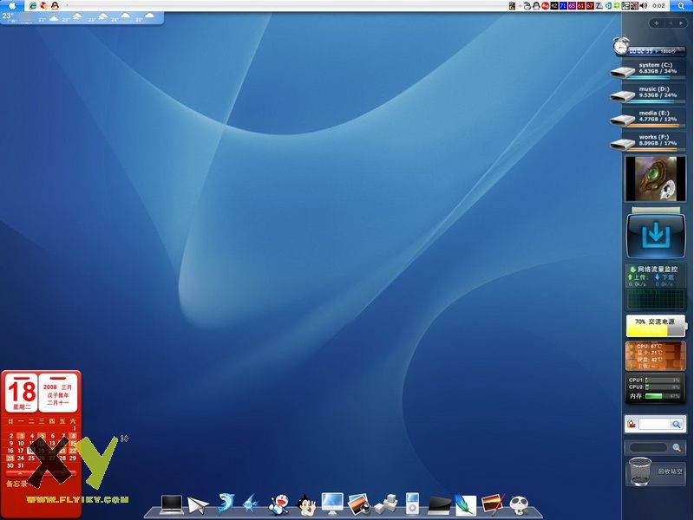
Task: Click the sidebar next page arrow
Action: coord(681,23)
